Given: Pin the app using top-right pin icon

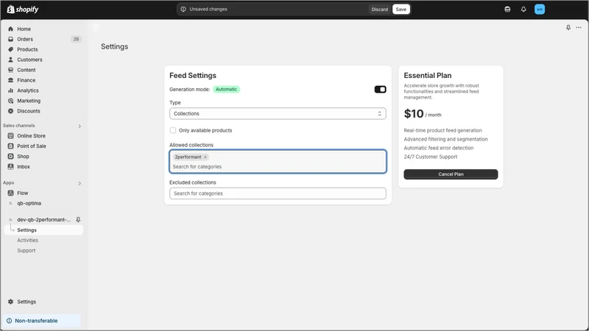Looking at the screenshot, I should (568, 27).
